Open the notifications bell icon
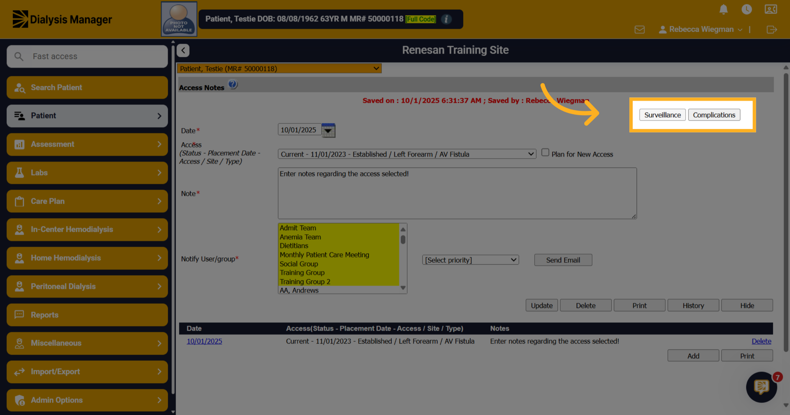 pyautogui.click(x=723, y=9)
